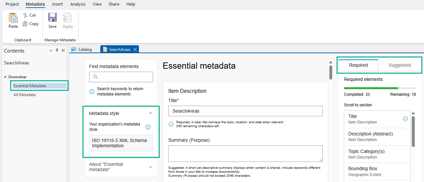Save metadata with the Save icon
The height and width of the screenshot is (182, 424).
[52, 18]
